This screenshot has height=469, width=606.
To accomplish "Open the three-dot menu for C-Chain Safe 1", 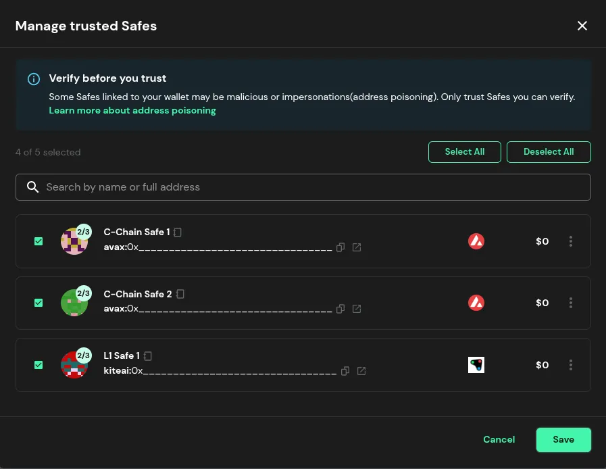I will [571, 241].
